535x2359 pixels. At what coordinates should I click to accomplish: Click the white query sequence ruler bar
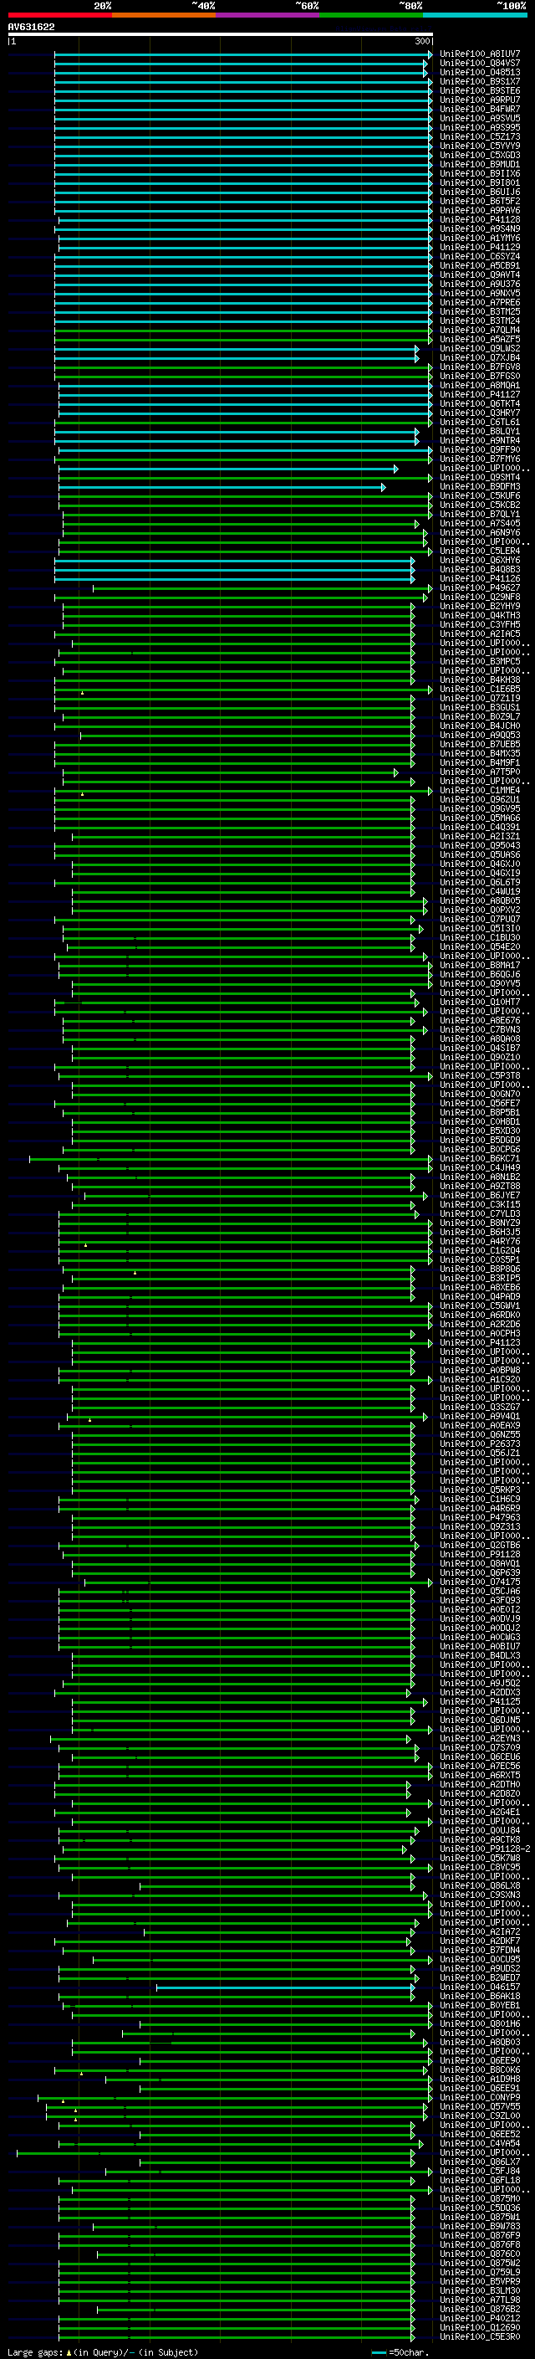[221, 35]
